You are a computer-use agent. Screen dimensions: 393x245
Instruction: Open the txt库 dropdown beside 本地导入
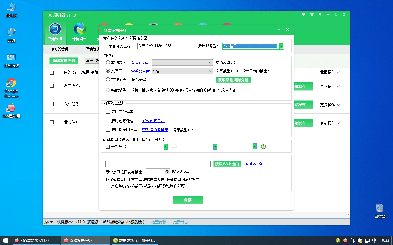click(182, 62)
